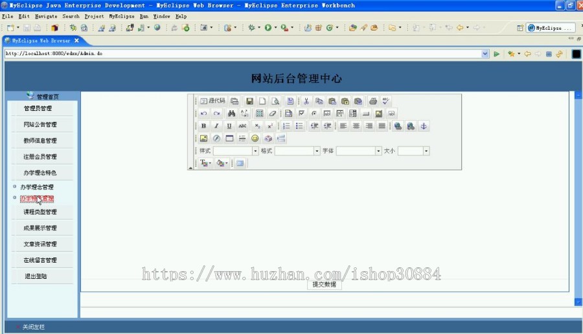
Task: Click the new page icon in editor
Action: [x=262, y=101]
